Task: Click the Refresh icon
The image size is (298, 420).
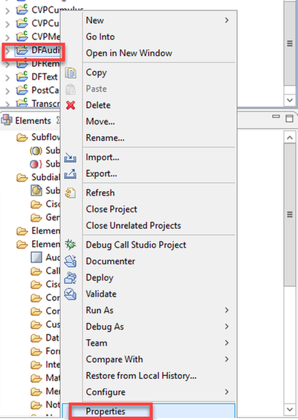Action: pos(71,193)
